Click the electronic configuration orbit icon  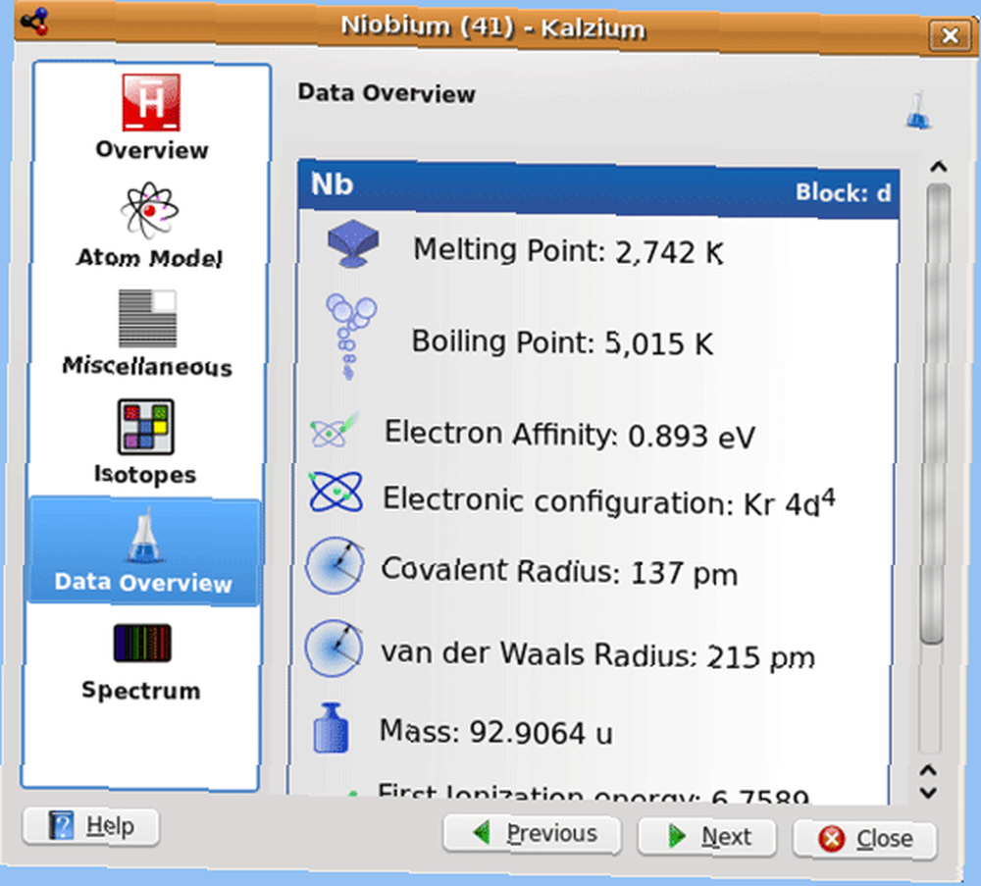tap(336, 492)
